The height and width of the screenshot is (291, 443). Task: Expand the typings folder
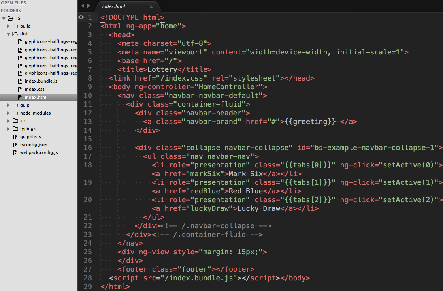(x=8, y=128)
